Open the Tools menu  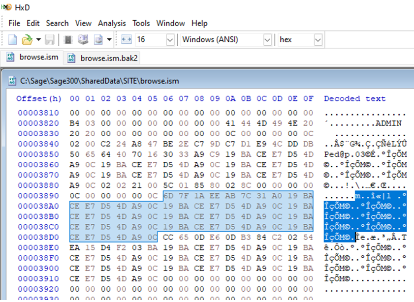(141, 23)
